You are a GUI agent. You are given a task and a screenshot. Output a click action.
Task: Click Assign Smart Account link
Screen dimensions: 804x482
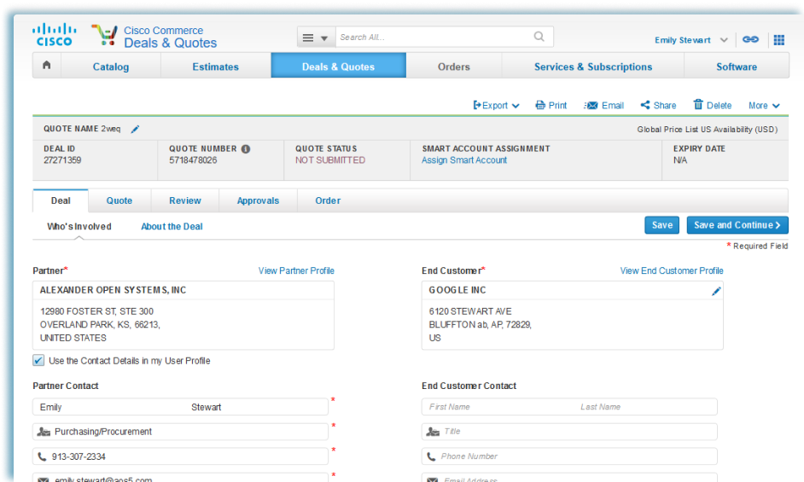pyautogui.click(x=463, y=160)
